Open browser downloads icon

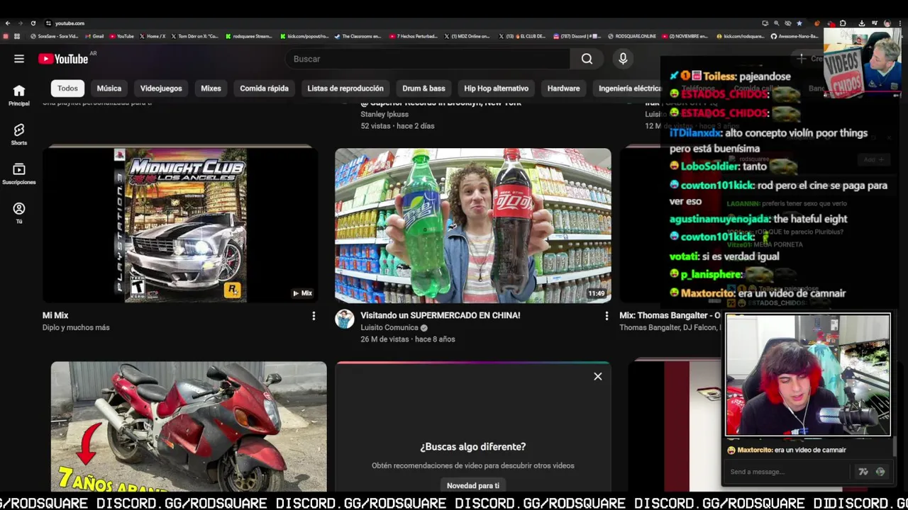click(861, 23)
